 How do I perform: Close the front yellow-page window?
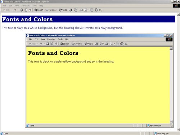[171, 35]
